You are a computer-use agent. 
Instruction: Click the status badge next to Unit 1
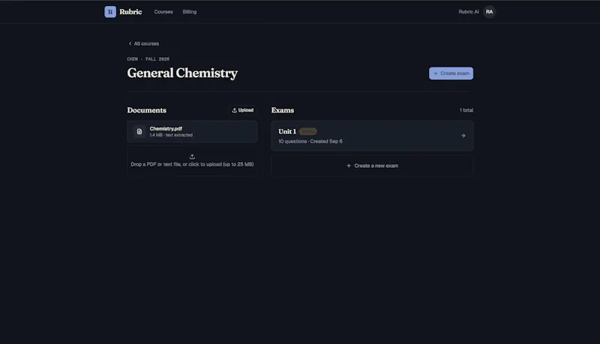(308, 131)
